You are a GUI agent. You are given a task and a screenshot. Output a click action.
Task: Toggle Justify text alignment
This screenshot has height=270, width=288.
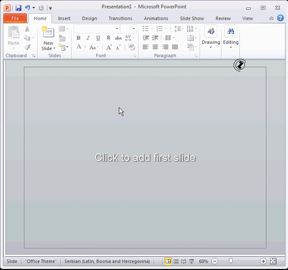[175, 47]
